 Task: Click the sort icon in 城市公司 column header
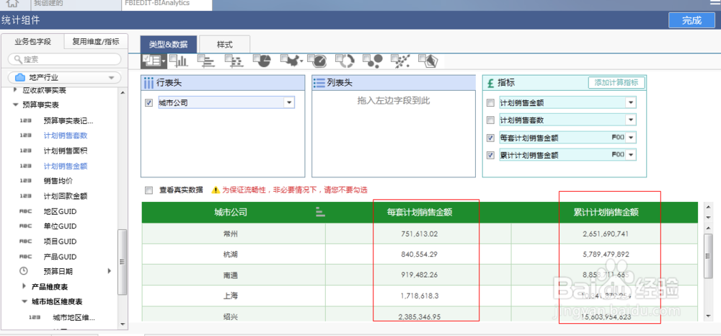click(x=320, y=212)
